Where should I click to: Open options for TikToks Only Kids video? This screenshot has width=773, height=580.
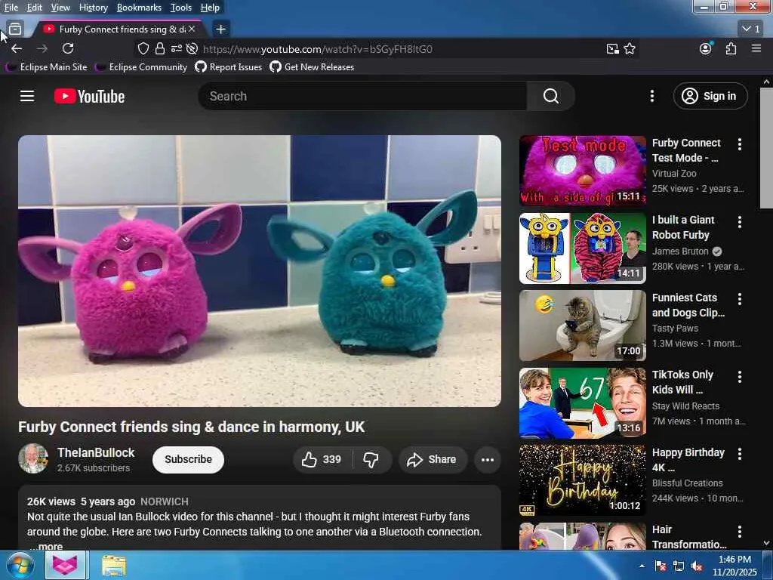740,376
